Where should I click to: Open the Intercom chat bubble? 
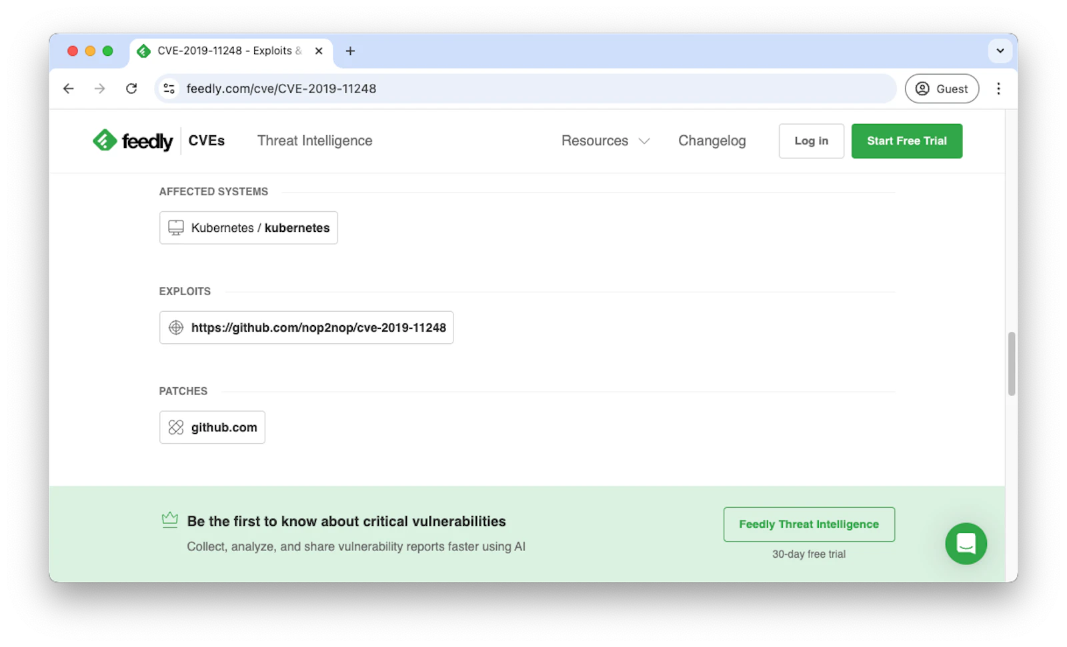coord(965,544)
